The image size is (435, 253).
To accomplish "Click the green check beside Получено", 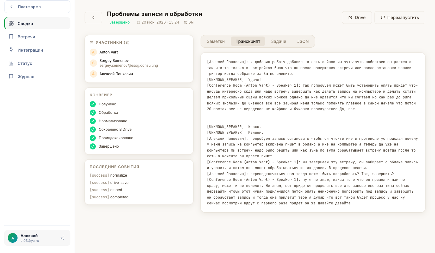I will [x=93, y=104].
